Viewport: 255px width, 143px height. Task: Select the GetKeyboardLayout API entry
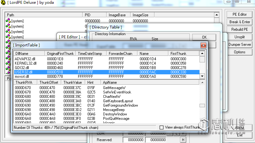pyautogui.click(x=107, y=101)
